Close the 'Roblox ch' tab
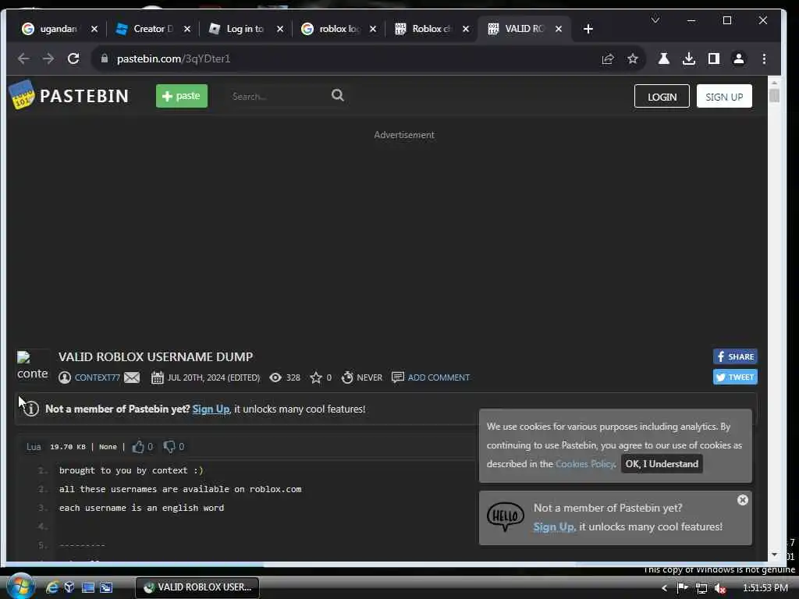 pos(466,29)
